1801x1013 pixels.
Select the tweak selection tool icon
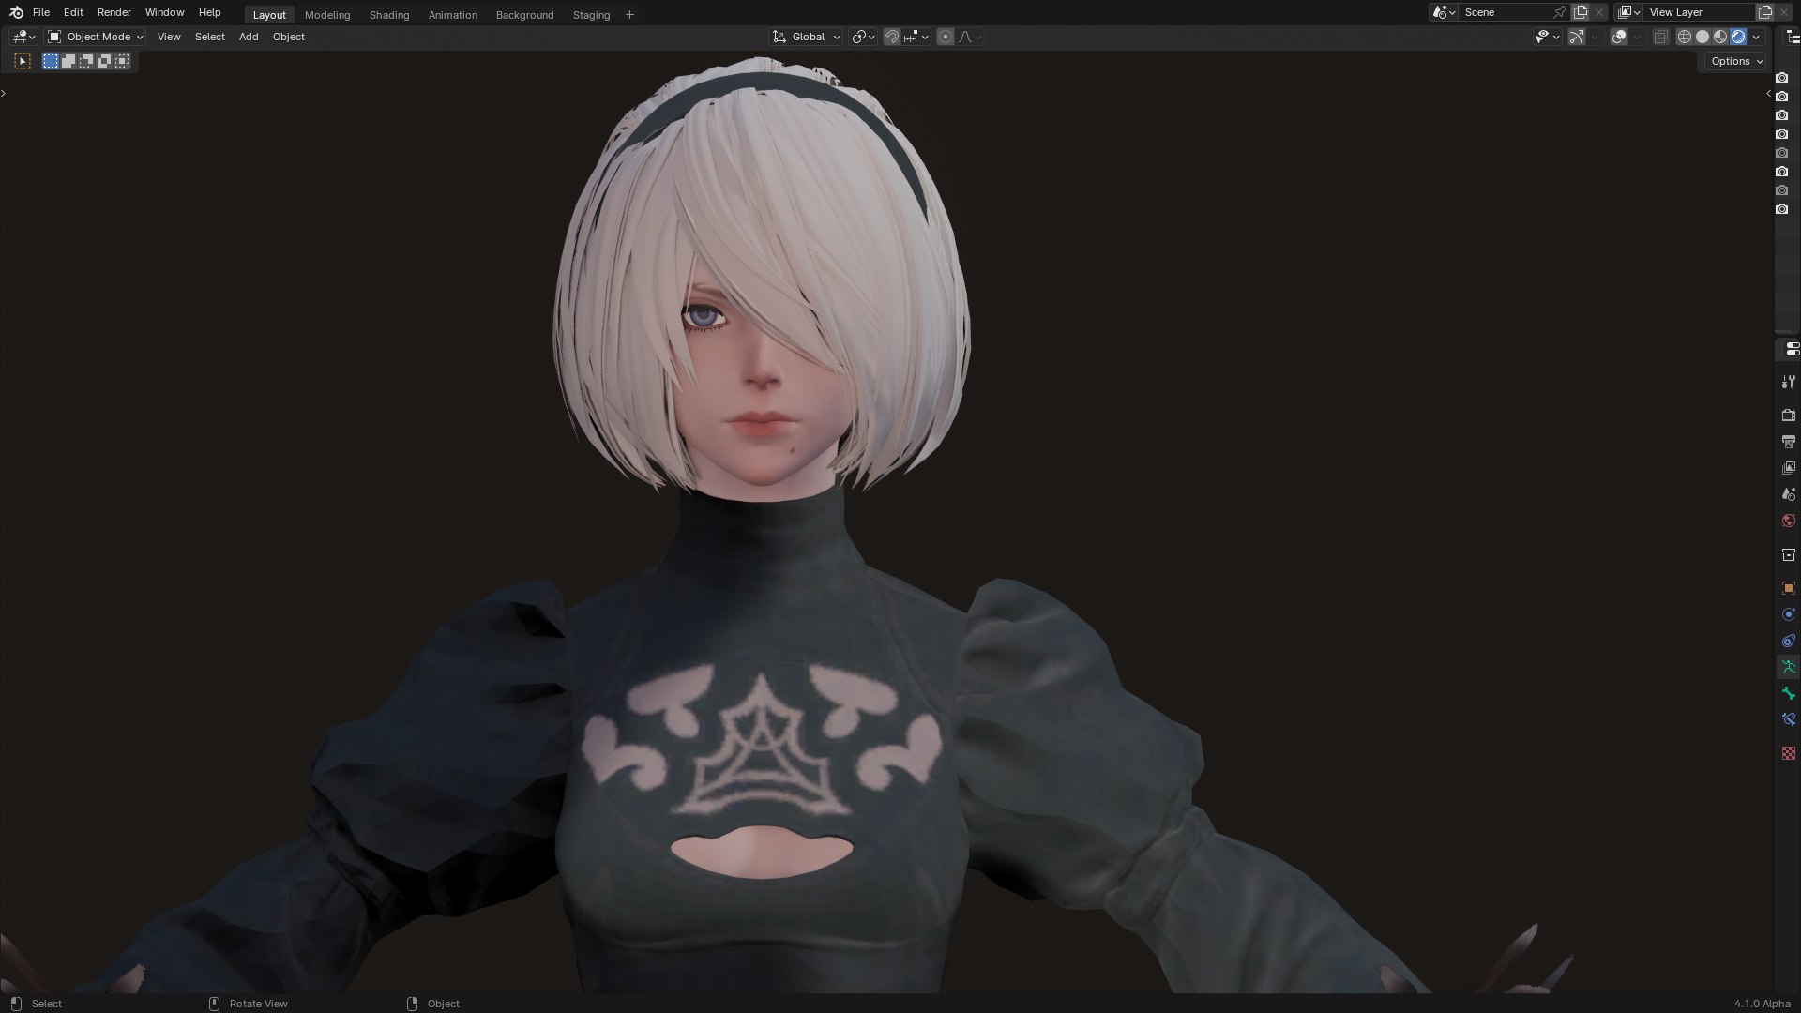23,61
